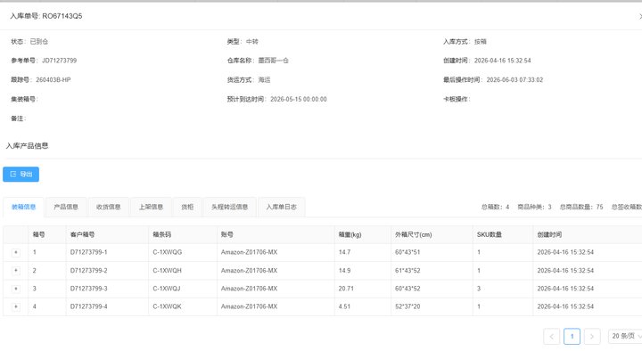Switch to the 装箱信息 tab
This screenshot has height=351, width=642.
[x=24, y=207]
